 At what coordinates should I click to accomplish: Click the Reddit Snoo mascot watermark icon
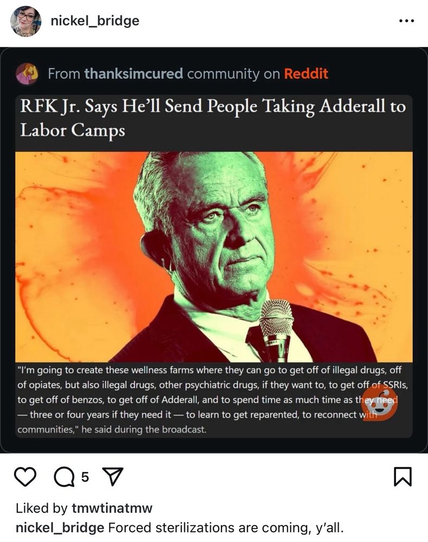point(379,403)
